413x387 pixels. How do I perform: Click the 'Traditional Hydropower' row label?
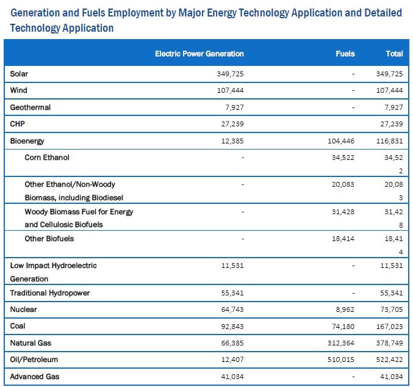(x=50, y=293)
